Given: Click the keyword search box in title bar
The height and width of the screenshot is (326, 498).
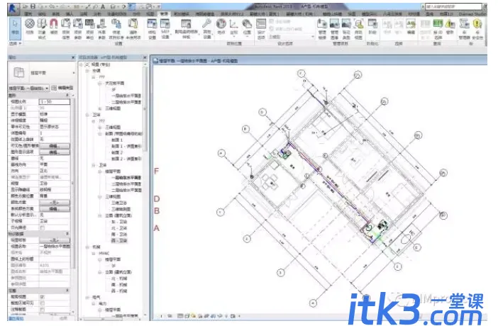Looking at the screenshot, I should click(453, 6).
